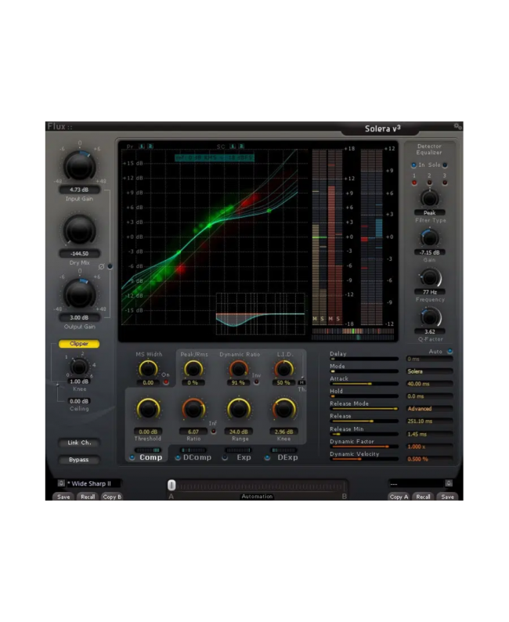Toggle the Comp section LED
This screenshot has height=622, width=509.
pyautogui.click(x=132, y=457)
